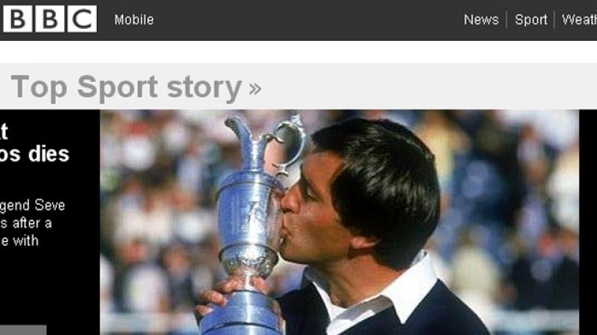Open the partially visible Weather section
Viewport: 597px width, 335px height.
tap(579, 20)
